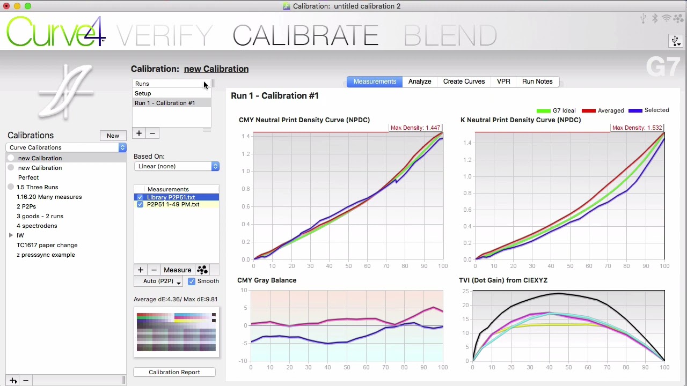Viewport: 687px width, 386px height.
Task: Click the dots cluster icon beside Wi-Fi icon
Action: [678, 19]
